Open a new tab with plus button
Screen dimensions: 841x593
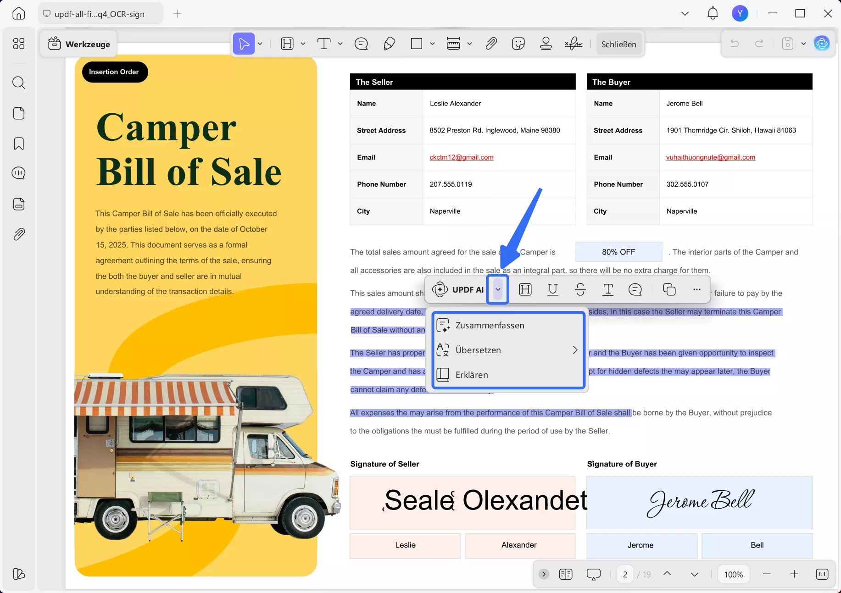point(178,14)
